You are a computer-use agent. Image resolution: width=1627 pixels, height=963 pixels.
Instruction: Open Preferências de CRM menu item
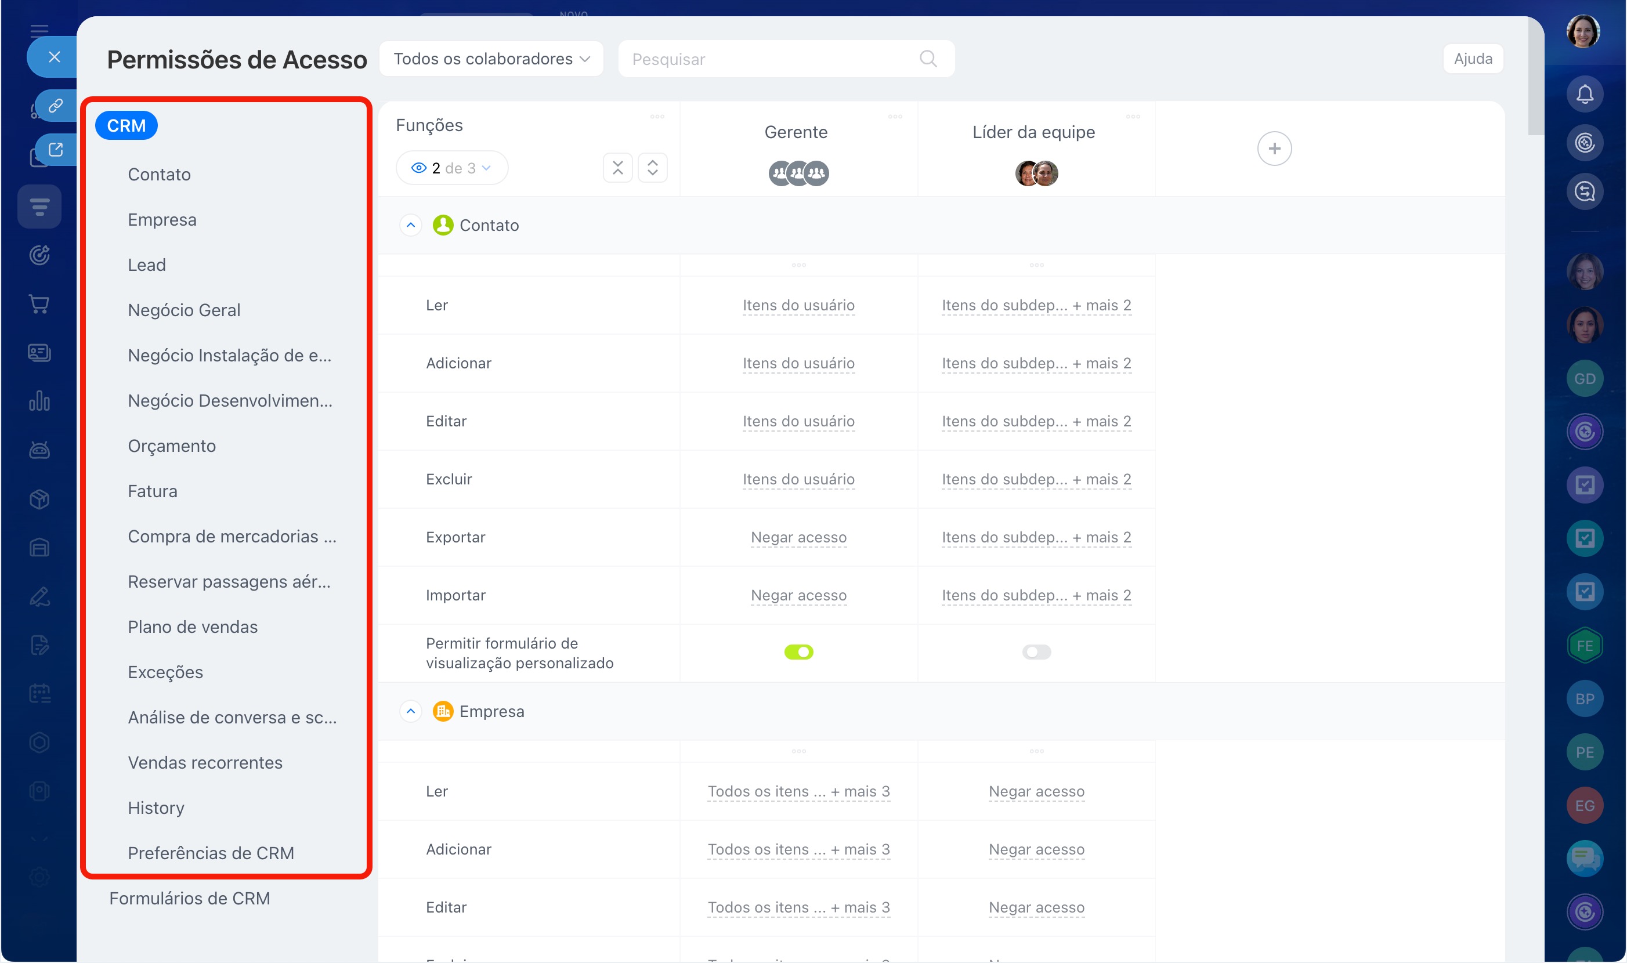click(x=210, y=853)
